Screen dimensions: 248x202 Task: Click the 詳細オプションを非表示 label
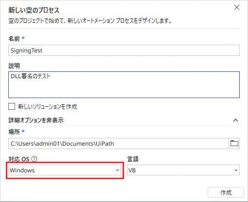point(36,120)
